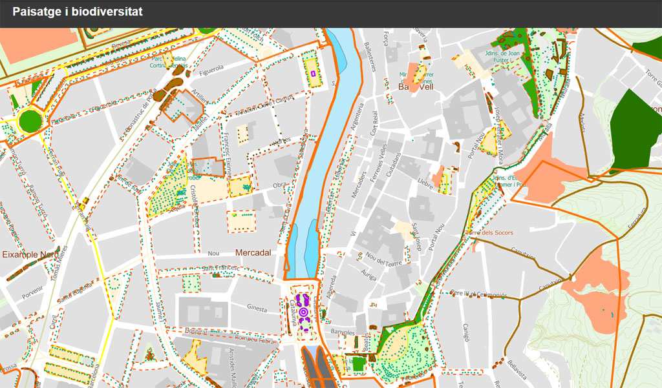The height and width of the screenshot is (388, 662).
Task: Select the Parc Melina Cortina label
Action: (x=169, y=62)
